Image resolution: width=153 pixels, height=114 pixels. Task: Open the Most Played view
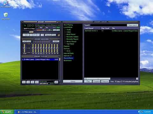71,35
